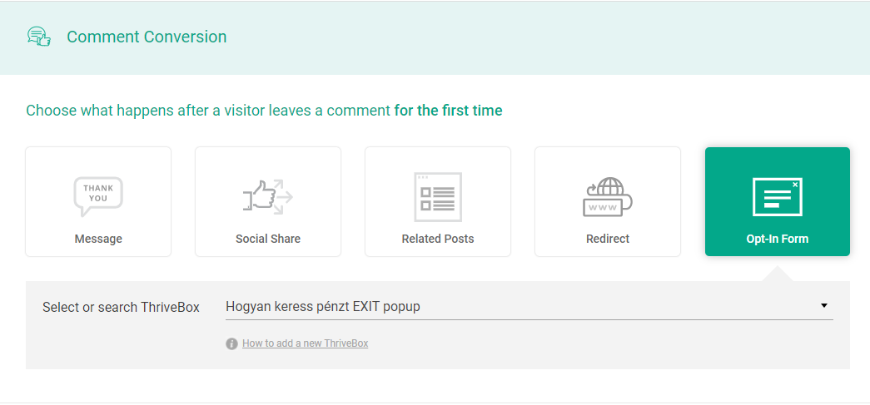Viewport: 870px width, 405px height.
Task: Click the info icon beside ThriveBox help link
Action: pyautogui.click(x=231, y=343)
